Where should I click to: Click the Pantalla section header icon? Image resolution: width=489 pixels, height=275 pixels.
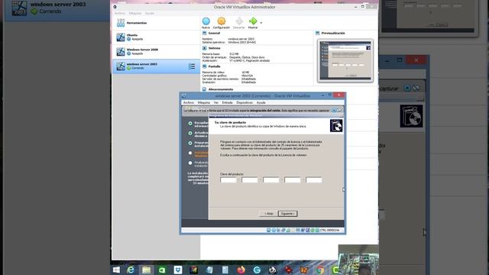(x=204, y=66)
